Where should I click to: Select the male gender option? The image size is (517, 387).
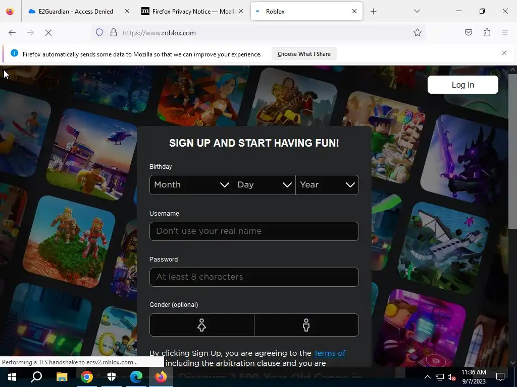point(306,325)
